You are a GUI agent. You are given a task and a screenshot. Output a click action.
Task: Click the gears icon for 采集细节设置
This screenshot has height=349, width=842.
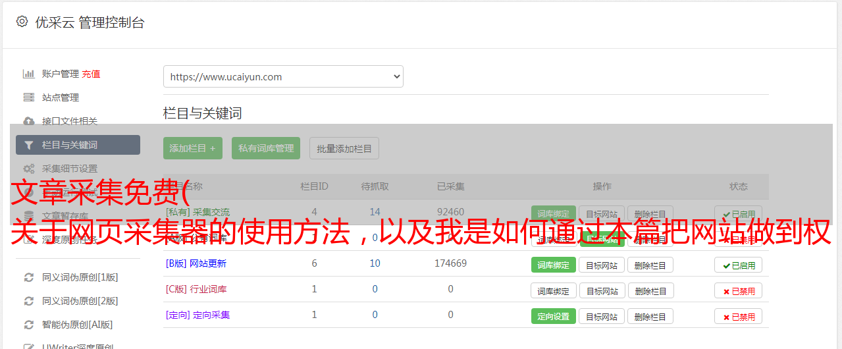click(x=28, y=169)
